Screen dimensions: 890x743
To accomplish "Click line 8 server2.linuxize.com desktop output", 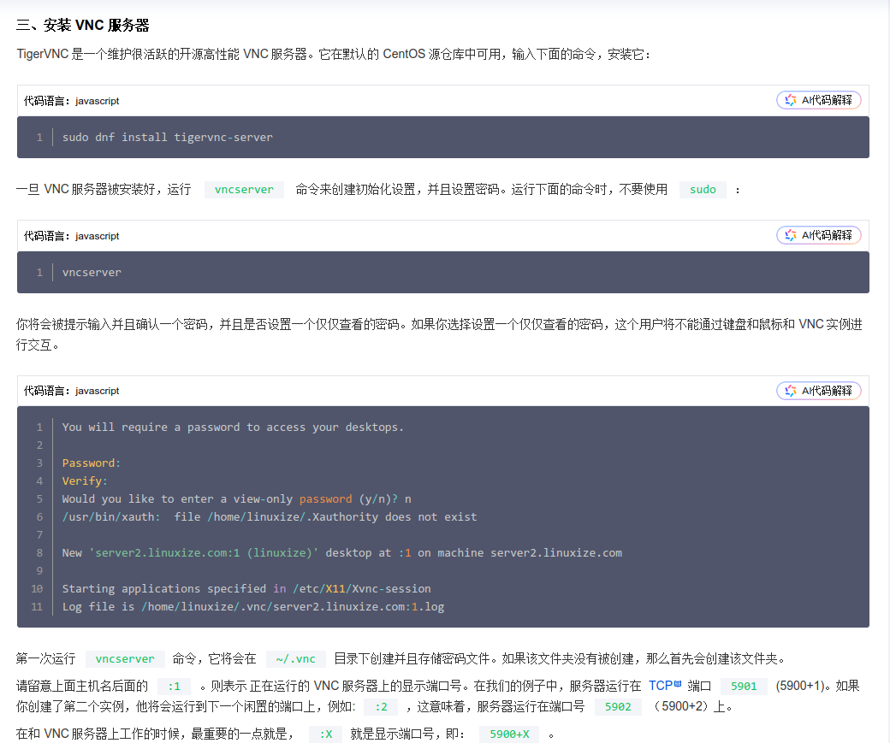I will coord(341,553).
